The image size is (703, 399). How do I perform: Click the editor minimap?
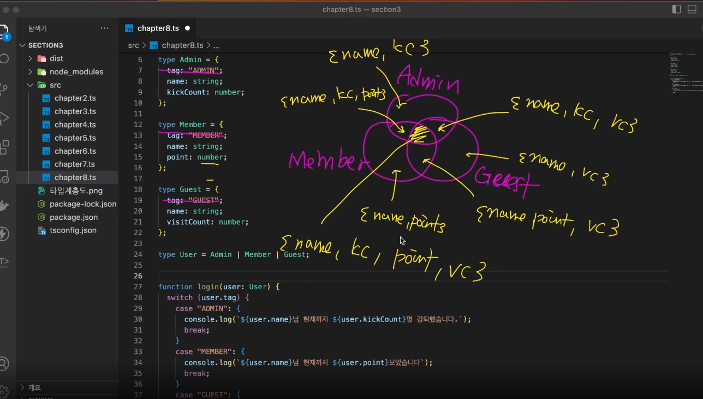point(686,74)
